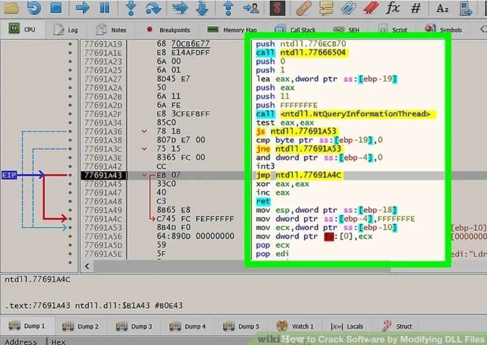487x345 pixels.
Task: Toggle breakpoint dot at address 77691A45
Action: [70, 184]
